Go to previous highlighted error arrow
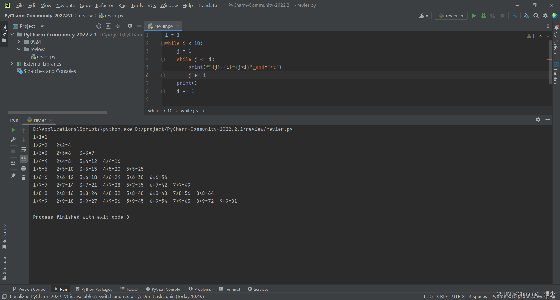Viewport: 560px width, 300px height. 540,36
